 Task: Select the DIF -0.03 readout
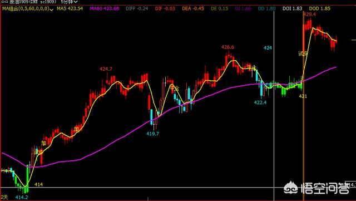pyautogui.click(x=165, y=9)
